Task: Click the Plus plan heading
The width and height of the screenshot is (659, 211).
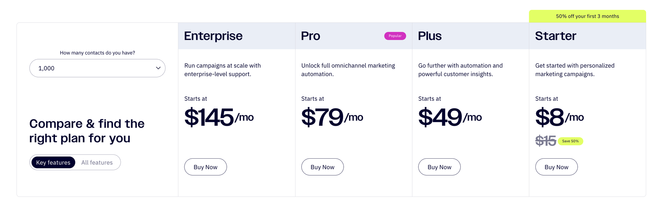Action: (429, 36)
